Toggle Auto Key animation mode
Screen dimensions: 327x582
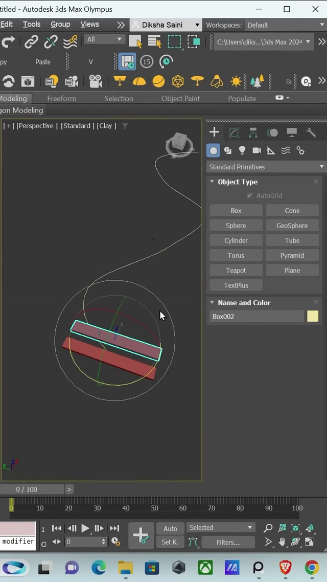(170, 528)
